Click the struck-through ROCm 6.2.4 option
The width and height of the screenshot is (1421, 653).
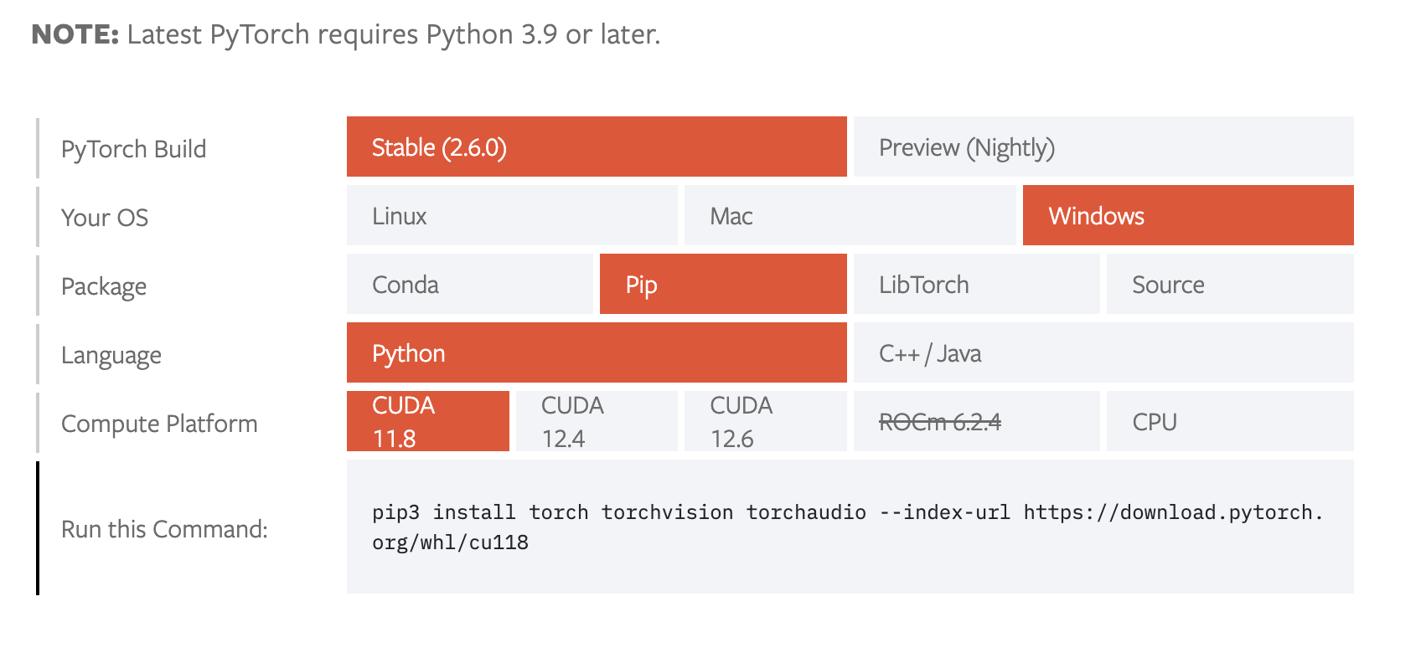point(976,422)
